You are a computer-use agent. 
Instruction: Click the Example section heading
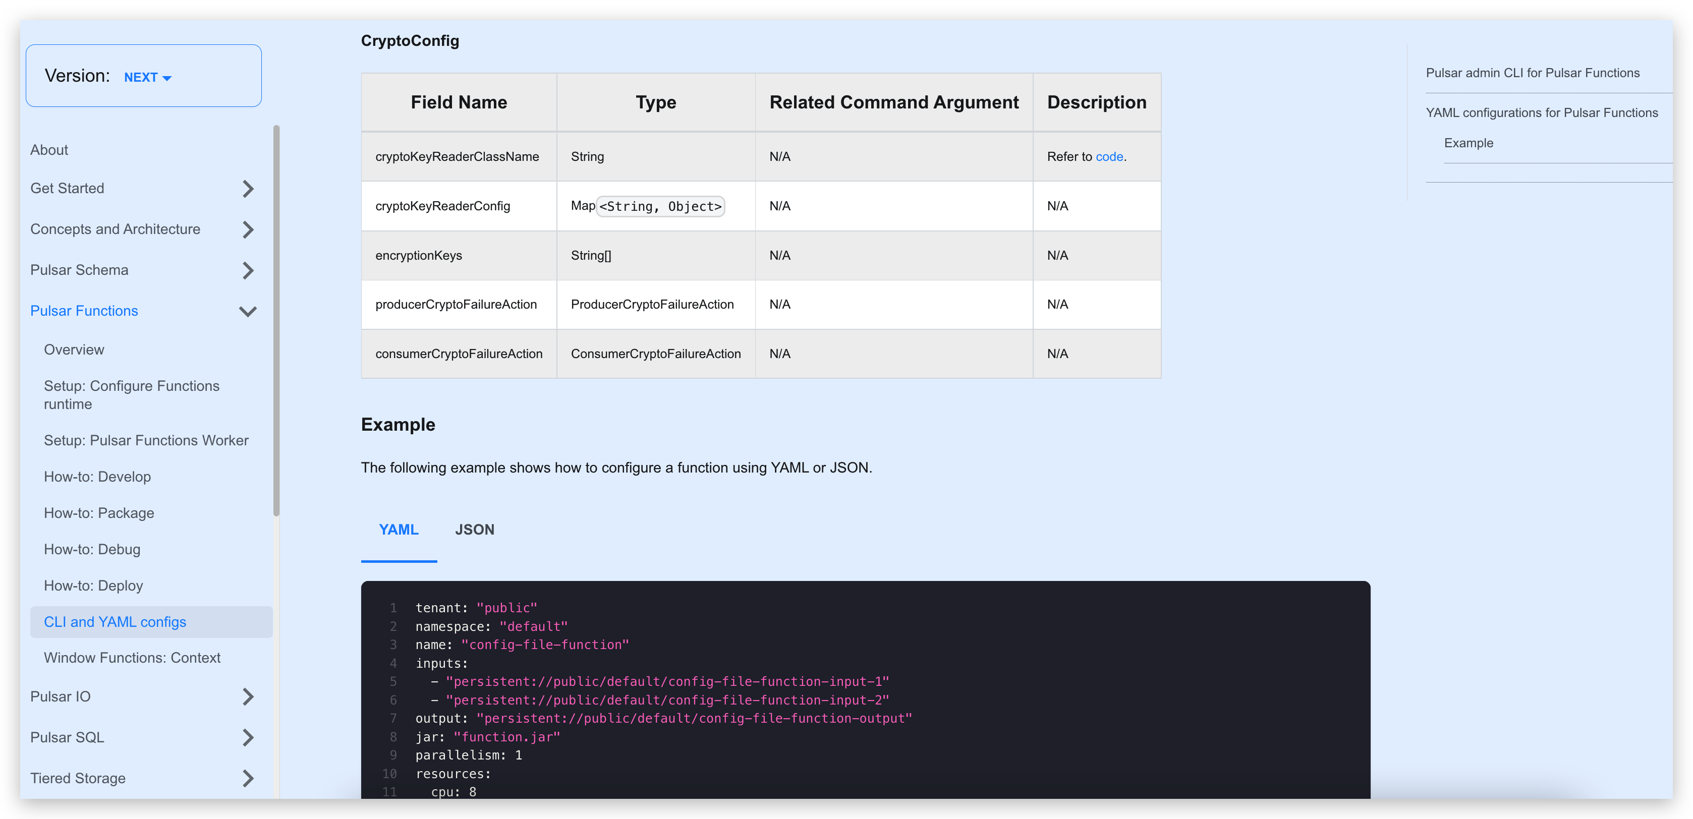[398, 424]
